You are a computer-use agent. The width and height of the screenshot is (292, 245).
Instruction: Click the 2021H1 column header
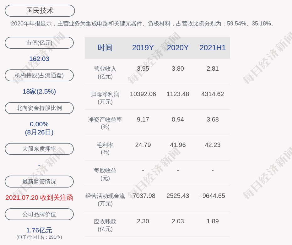pyautogui.click(x=213, y=48)
